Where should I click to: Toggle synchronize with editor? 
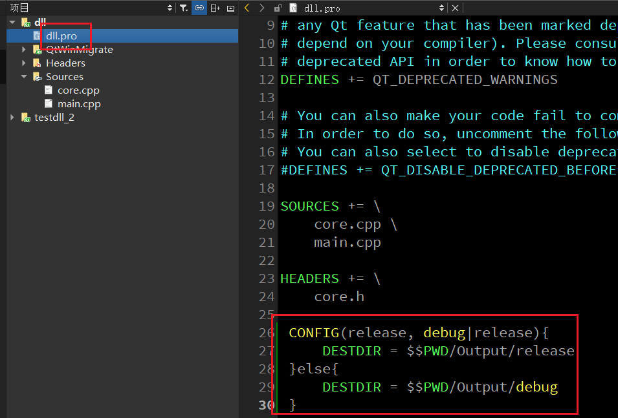(199, 8)
